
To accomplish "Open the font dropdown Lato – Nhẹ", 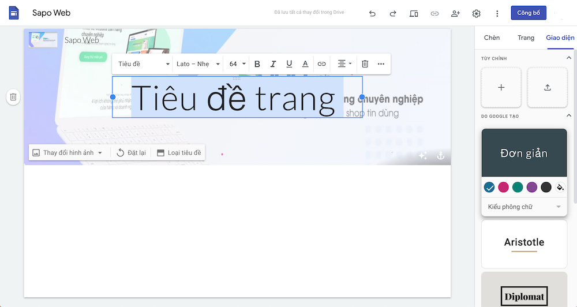I will [198, 64].
